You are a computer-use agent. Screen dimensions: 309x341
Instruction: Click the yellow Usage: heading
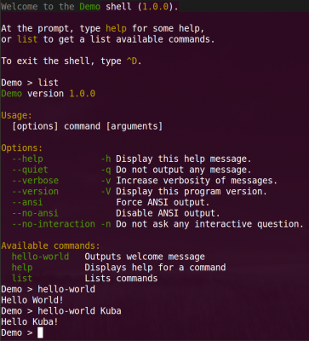17,116
